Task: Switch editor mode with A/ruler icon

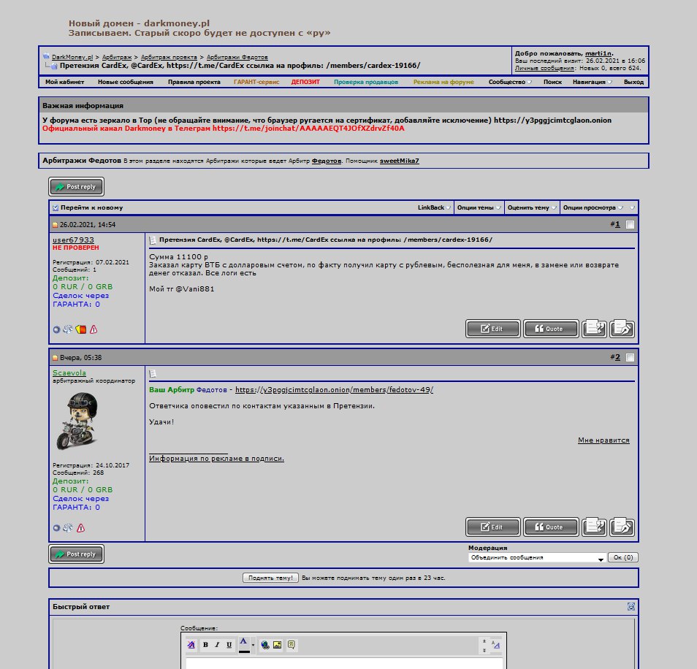Action: 496,645
